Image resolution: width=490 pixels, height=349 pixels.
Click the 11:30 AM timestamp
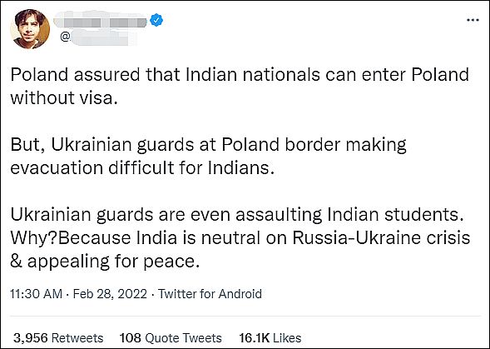coord(37,294)
